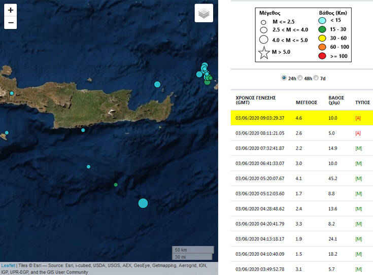Zoom in on the map
Image resolution: width=373 pixels, height=275 pixels.
coord(11,10)
